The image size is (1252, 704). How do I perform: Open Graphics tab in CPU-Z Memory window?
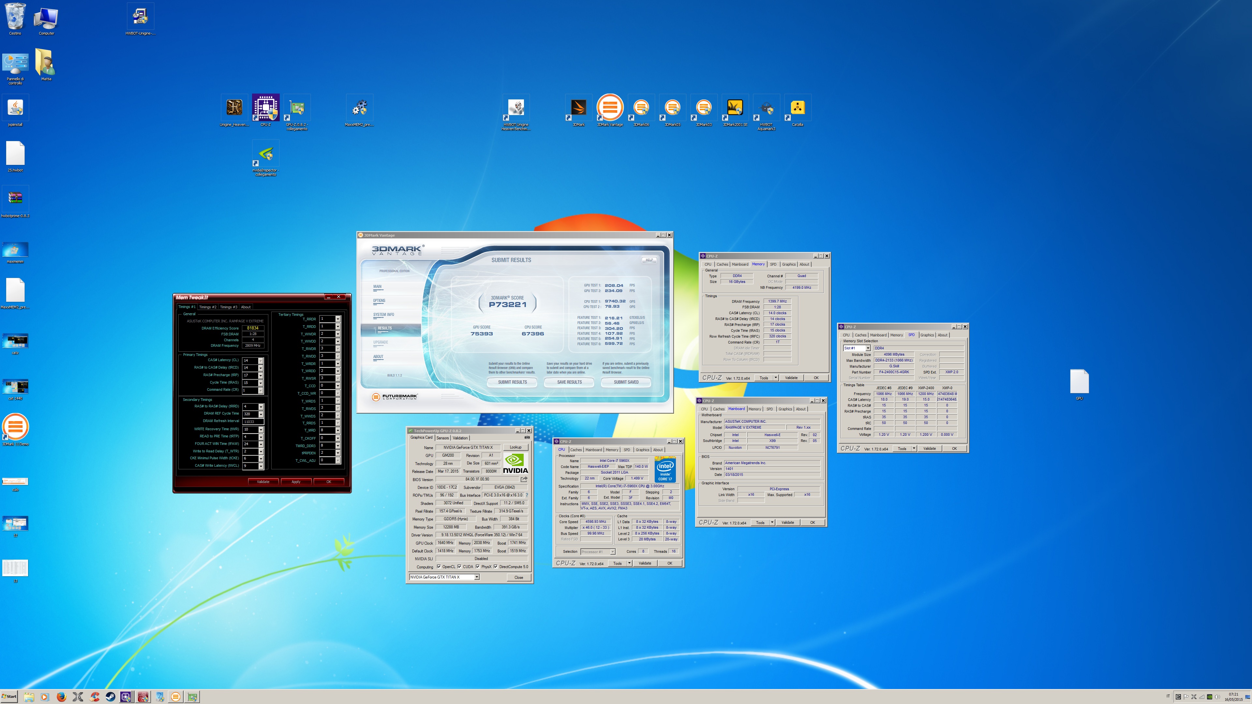pyautogui.click(x=789, y=264)
